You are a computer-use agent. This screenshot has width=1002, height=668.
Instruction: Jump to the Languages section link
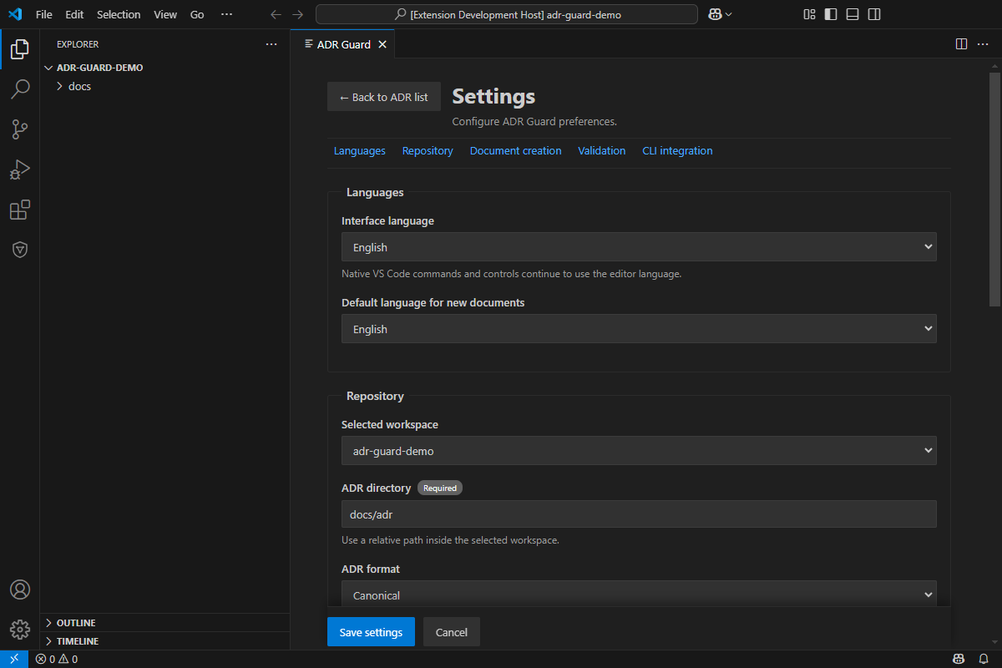[x=360, y=151]
